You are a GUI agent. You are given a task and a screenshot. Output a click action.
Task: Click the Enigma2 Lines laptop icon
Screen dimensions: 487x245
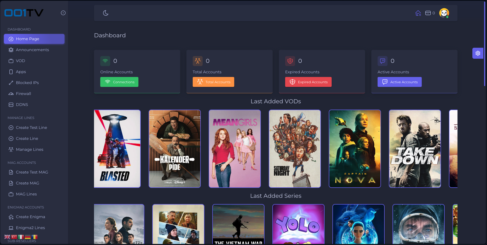(x=11, y=228)
